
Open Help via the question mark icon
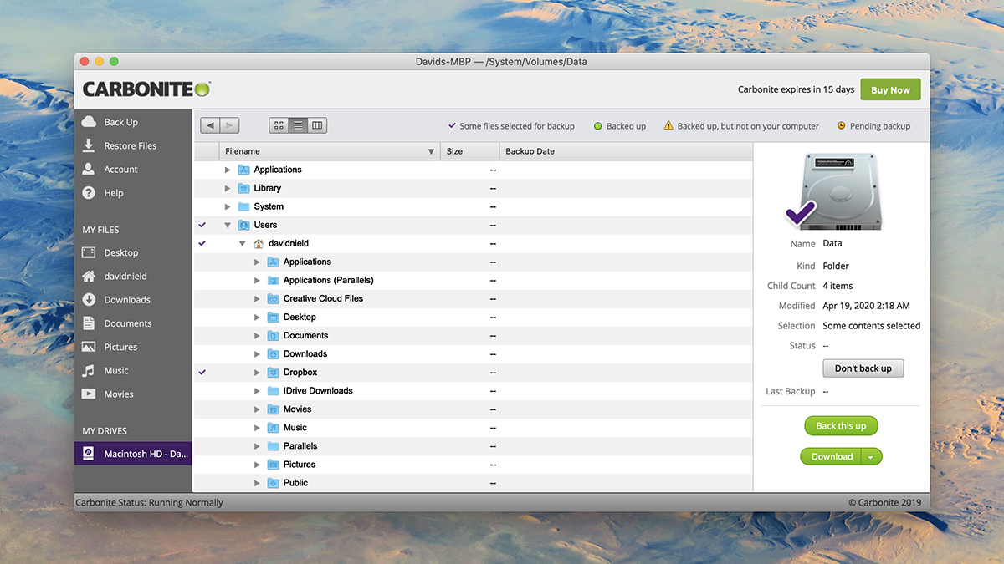click(x=87, y=192)
